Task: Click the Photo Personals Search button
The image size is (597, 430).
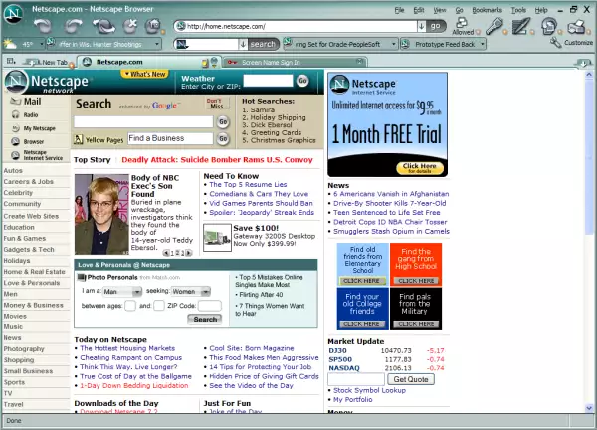Action: pos(205,319)
